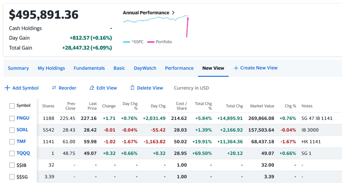Tick the select-all checkbox in Symbol header
The image size is (342, 187).
pos(12,106)
